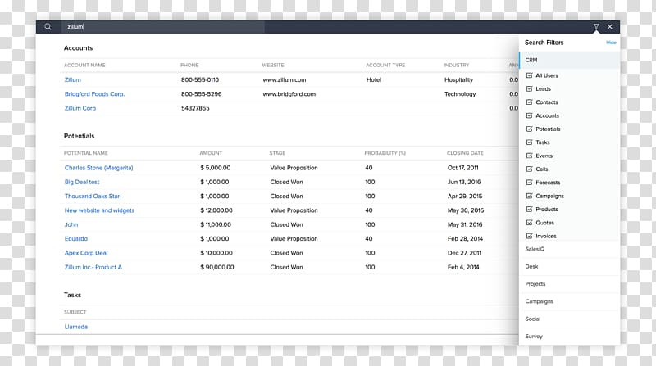Click the Hospitality industry cell

point(459,79)
